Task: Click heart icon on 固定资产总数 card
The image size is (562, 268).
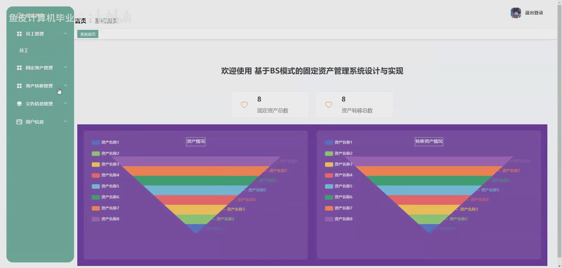Action: pos(244,105)
